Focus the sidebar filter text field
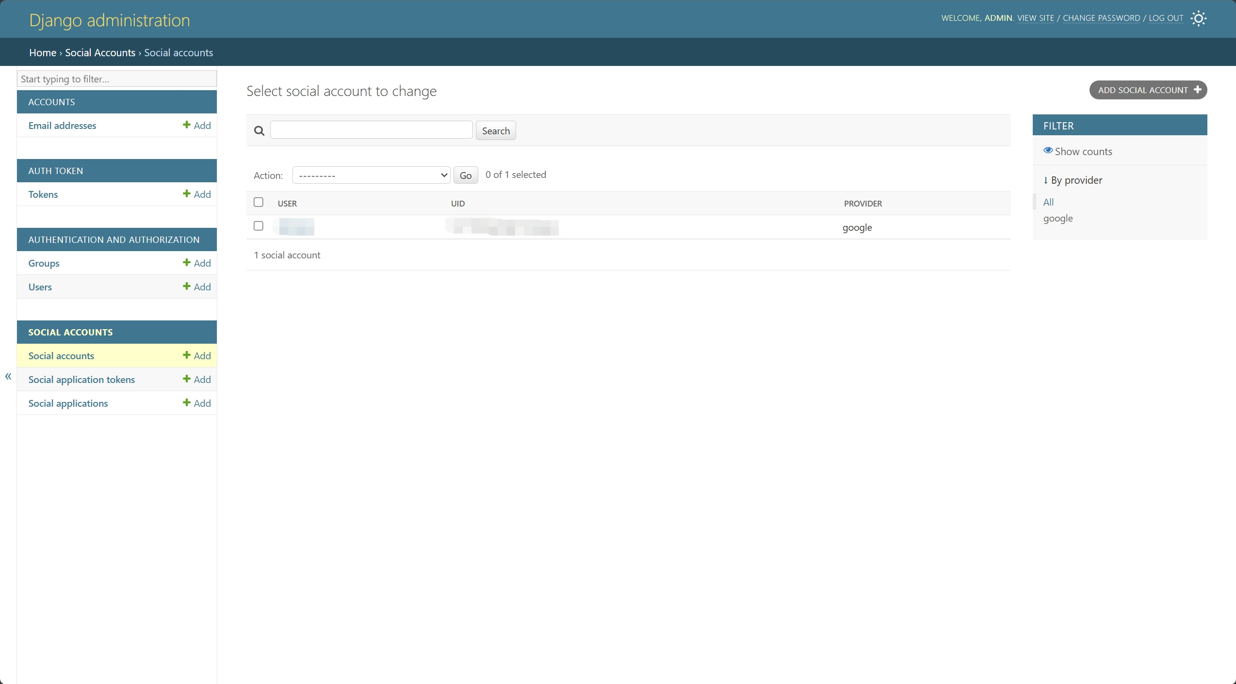Image resolution: width=1236 pixels, height=684 pixels. 116,79
